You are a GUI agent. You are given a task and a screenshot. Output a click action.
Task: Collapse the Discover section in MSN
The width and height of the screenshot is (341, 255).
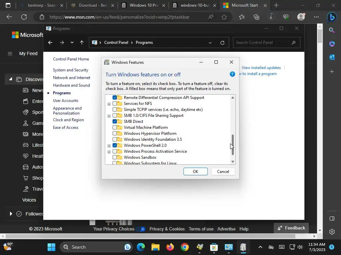[10, 79]
